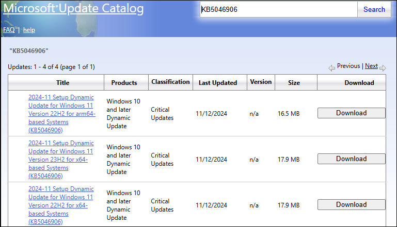Screen dimensions: 397x227
Task: Open the FAQ link
Action: click(x=9, y=30)
